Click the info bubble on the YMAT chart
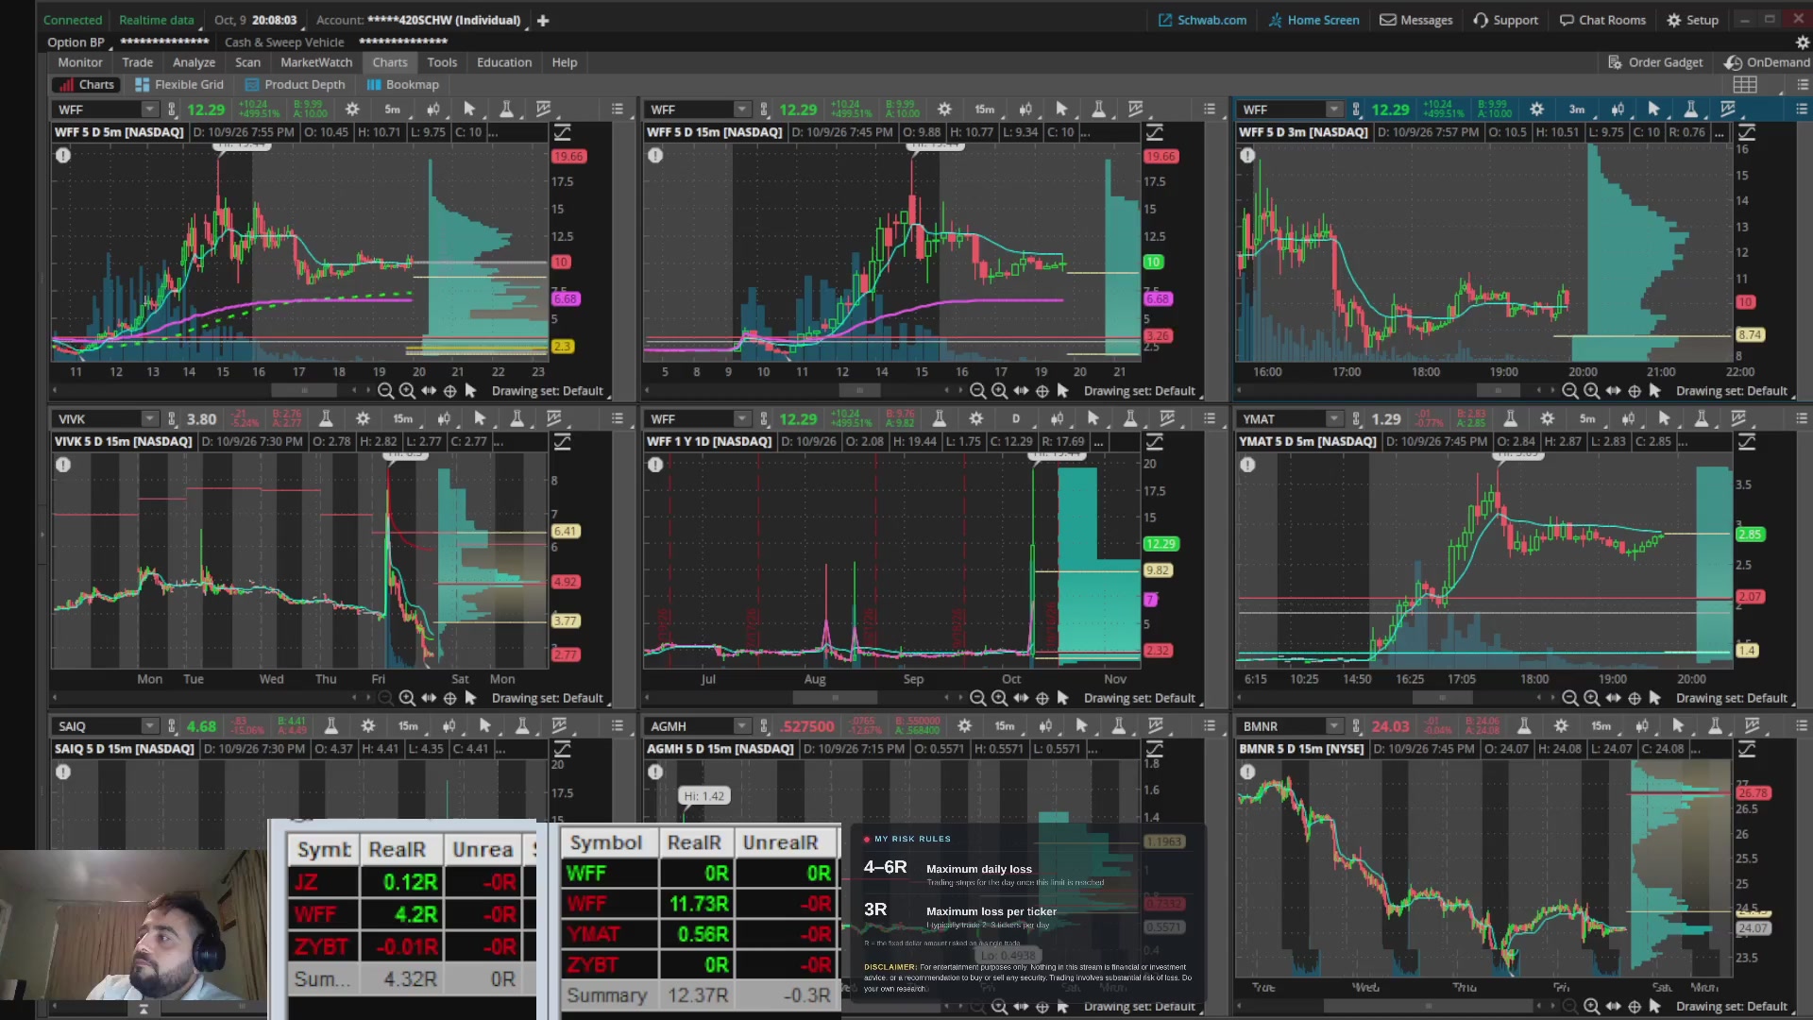 (x=1247, y=465)
